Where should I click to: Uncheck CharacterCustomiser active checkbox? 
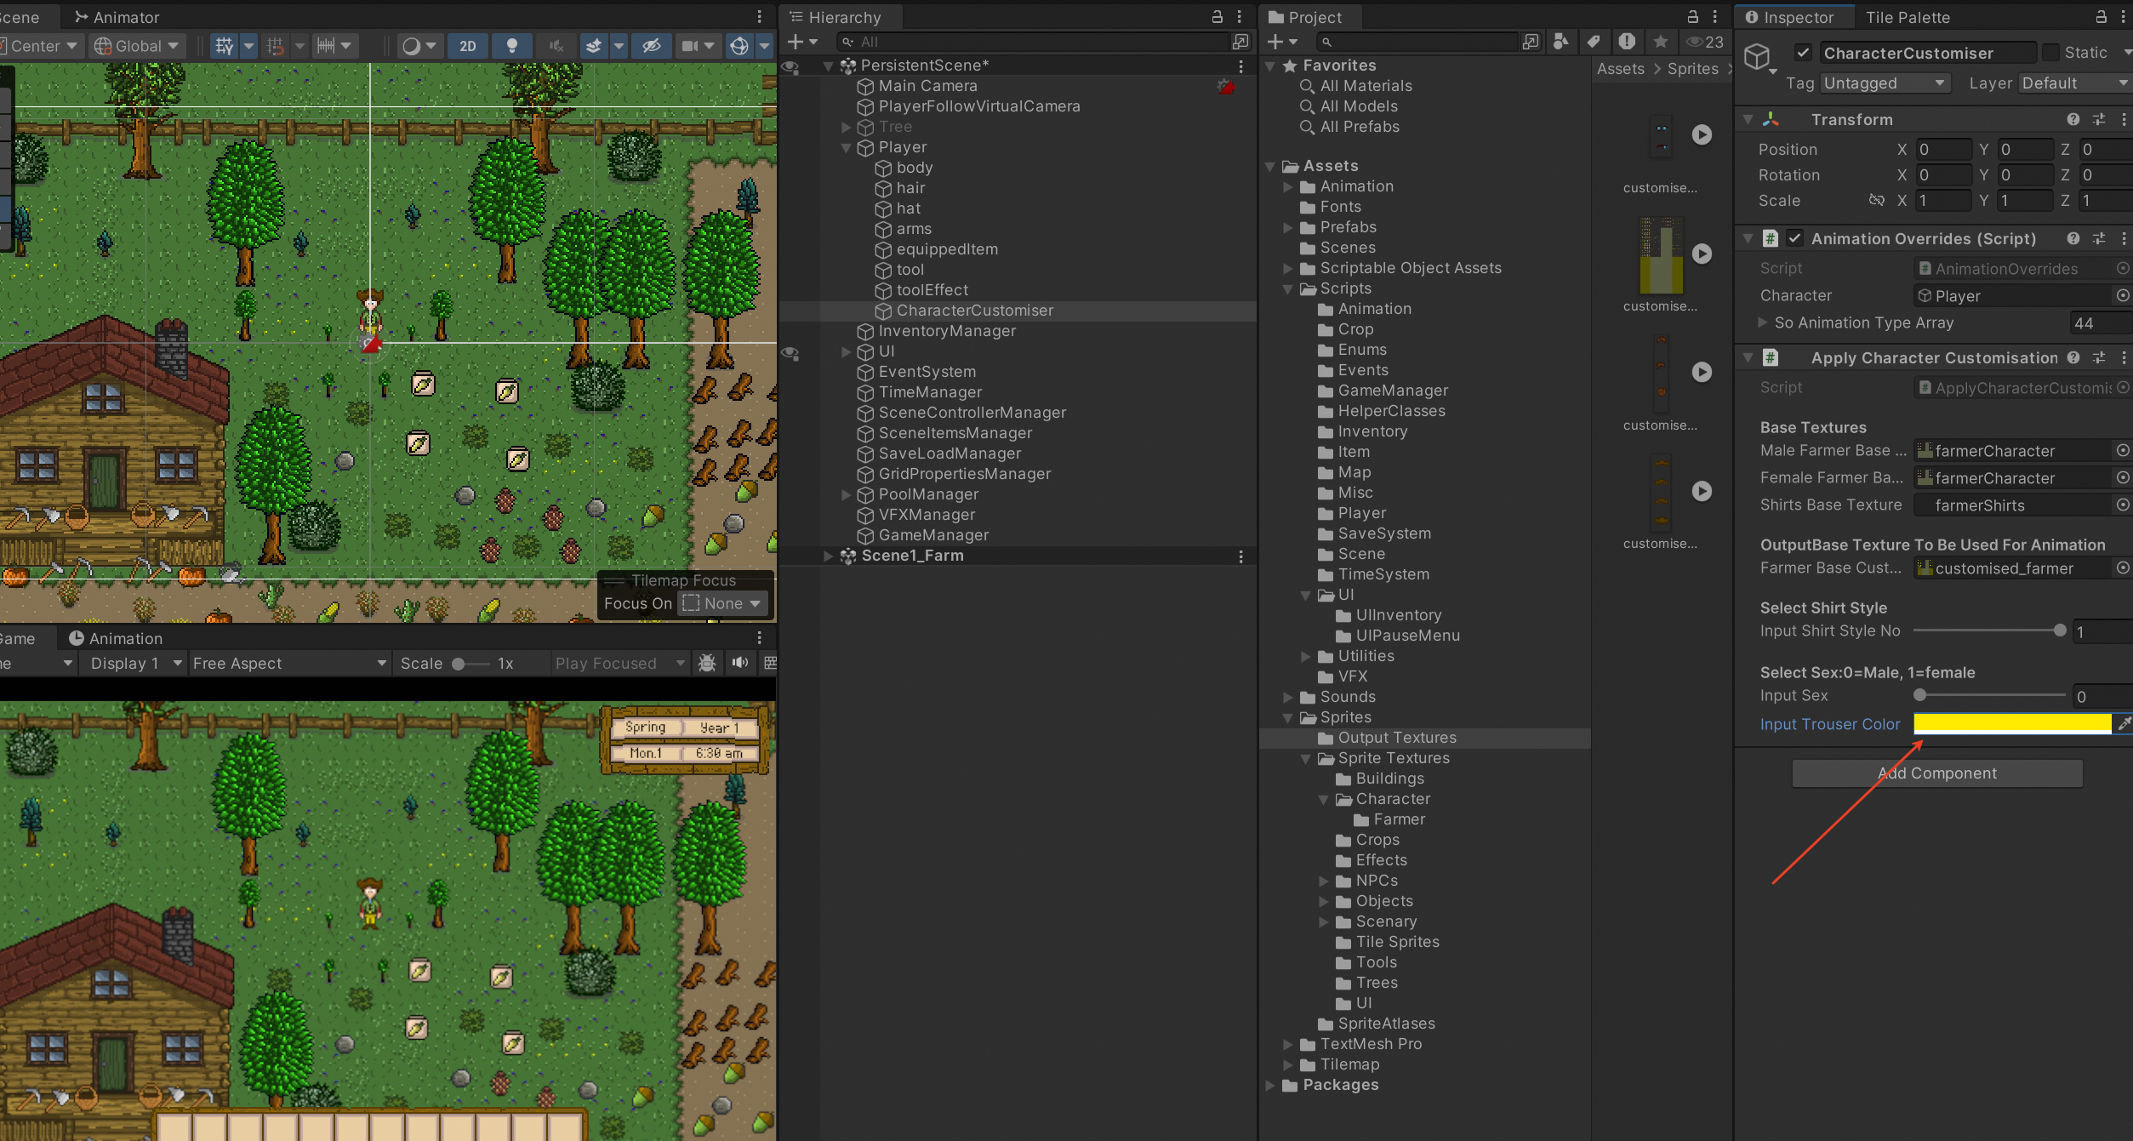1803,53
